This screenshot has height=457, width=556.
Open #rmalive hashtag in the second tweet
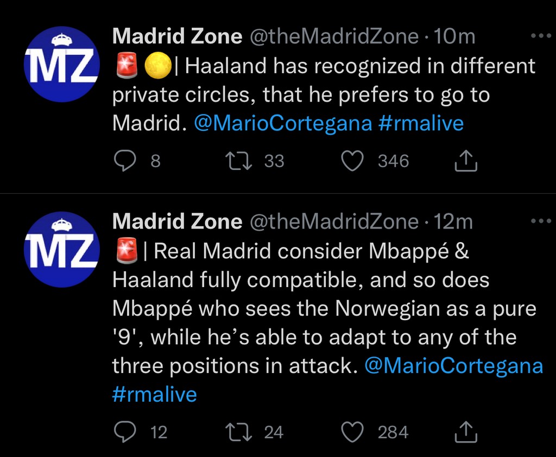(x=155, y=394)
